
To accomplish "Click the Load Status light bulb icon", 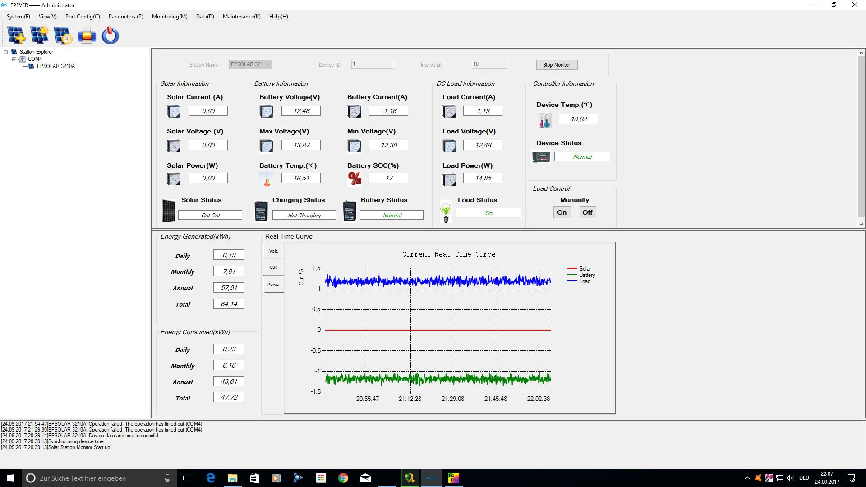I will click(x=446, y=212).
